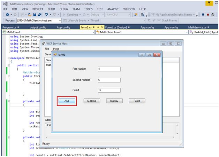Click the Pause (Break All) icon

pos(203,15)
